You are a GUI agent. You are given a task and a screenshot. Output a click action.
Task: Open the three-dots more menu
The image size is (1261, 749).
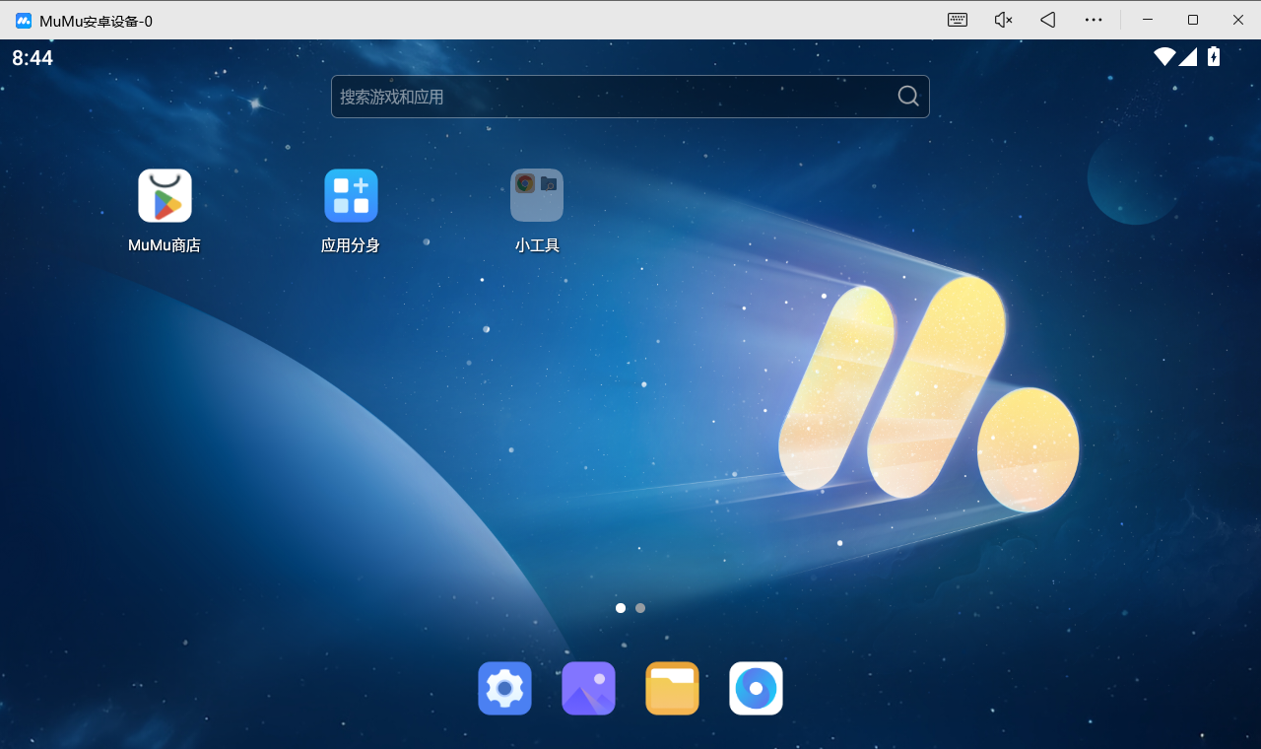tap(1094, 20)
